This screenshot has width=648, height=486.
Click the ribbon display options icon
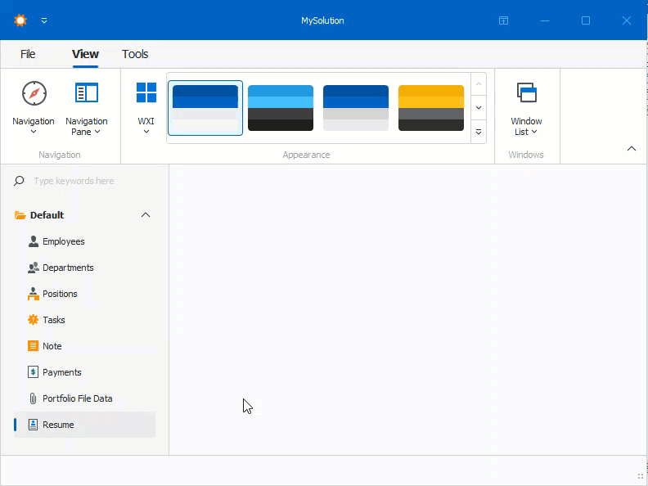click(x=503, y=20)
